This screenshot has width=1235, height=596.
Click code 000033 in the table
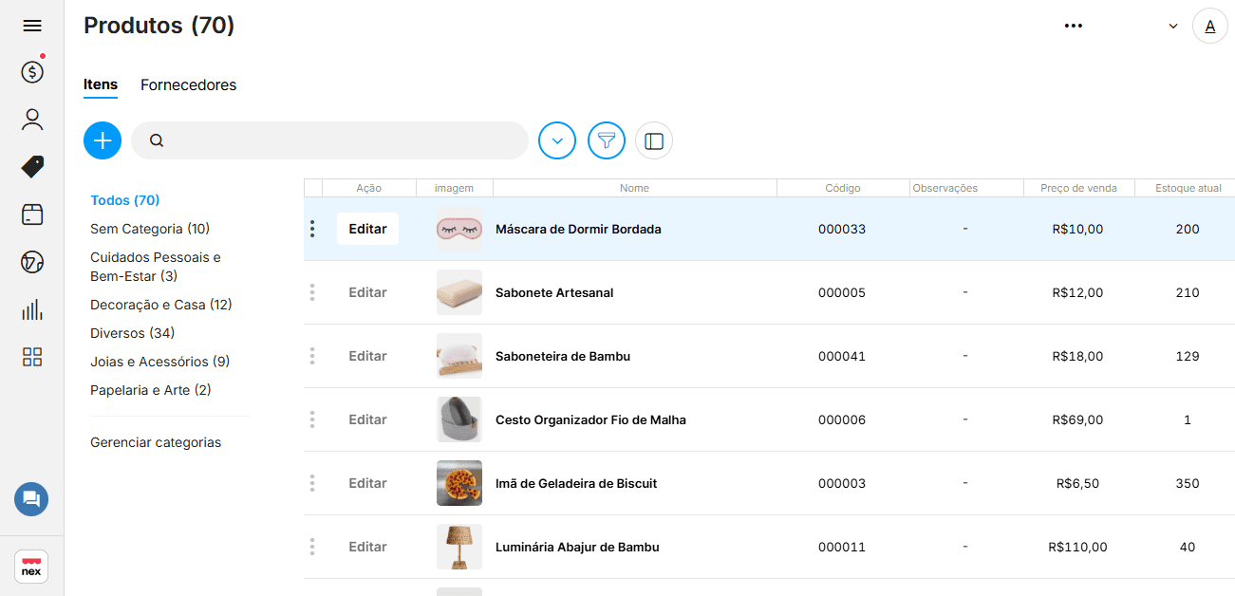point(842,229)
